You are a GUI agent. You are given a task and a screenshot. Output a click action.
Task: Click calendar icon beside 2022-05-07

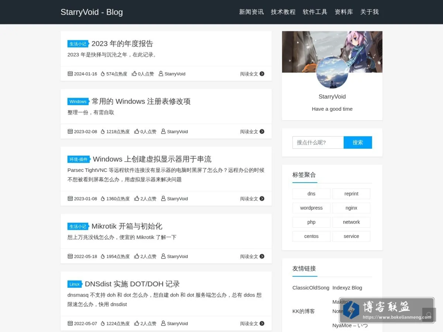tap(70, 324)
